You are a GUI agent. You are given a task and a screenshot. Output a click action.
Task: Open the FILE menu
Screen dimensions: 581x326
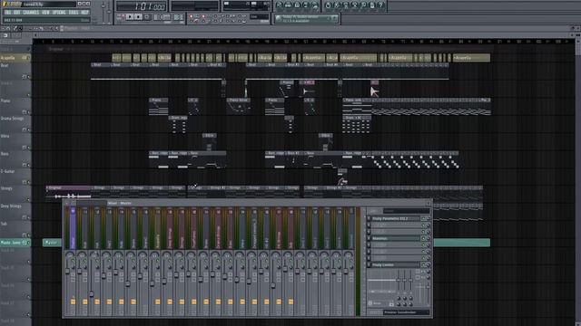click(7, 12)
